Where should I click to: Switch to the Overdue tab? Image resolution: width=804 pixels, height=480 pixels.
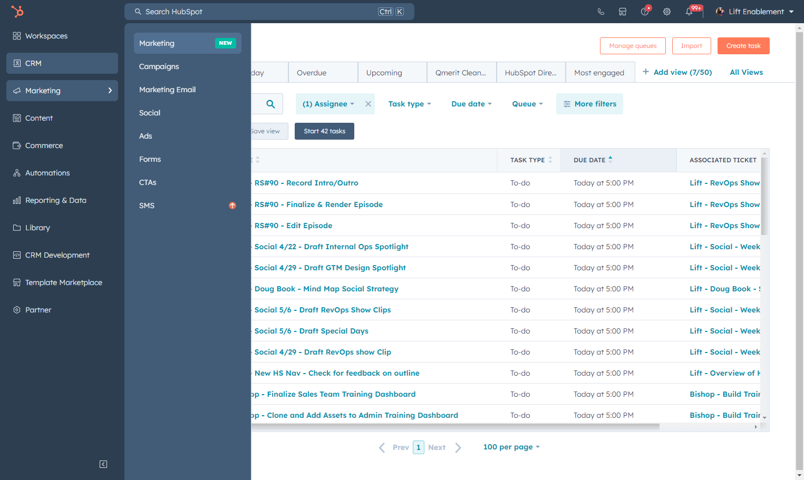click(323, 73)
